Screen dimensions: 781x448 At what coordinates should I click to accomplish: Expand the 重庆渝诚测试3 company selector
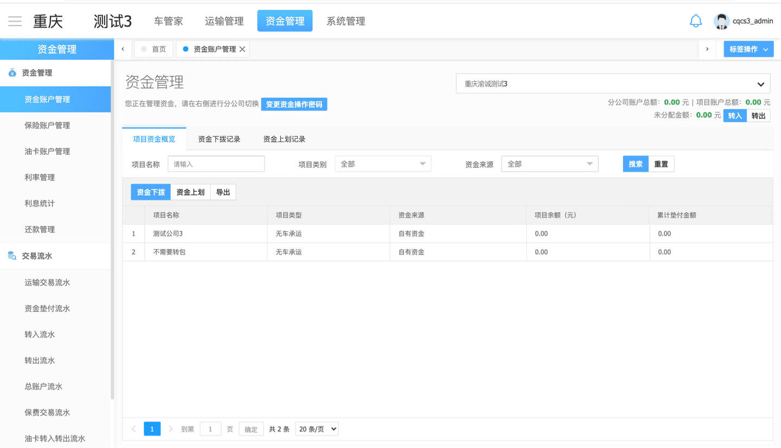pyautogui.click(x=613, y=84)
